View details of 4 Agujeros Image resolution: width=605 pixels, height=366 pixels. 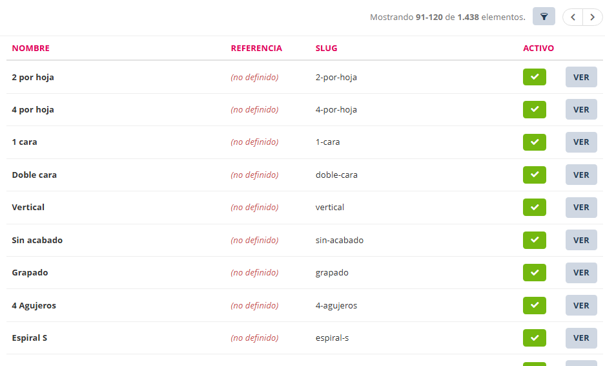click(x=581, y=305)
